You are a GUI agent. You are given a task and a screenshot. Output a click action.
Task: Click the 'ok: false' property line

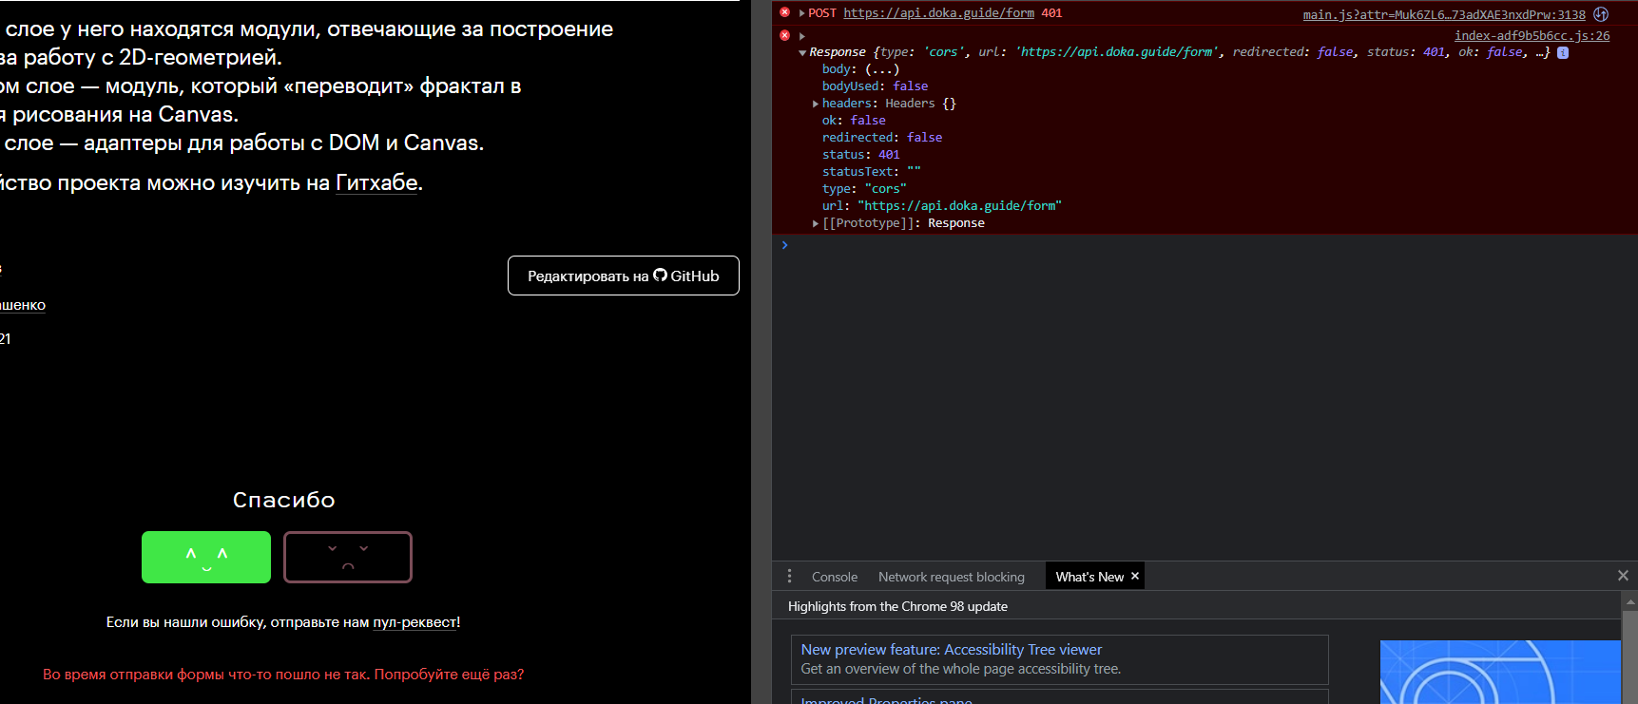tap(854, 121)
